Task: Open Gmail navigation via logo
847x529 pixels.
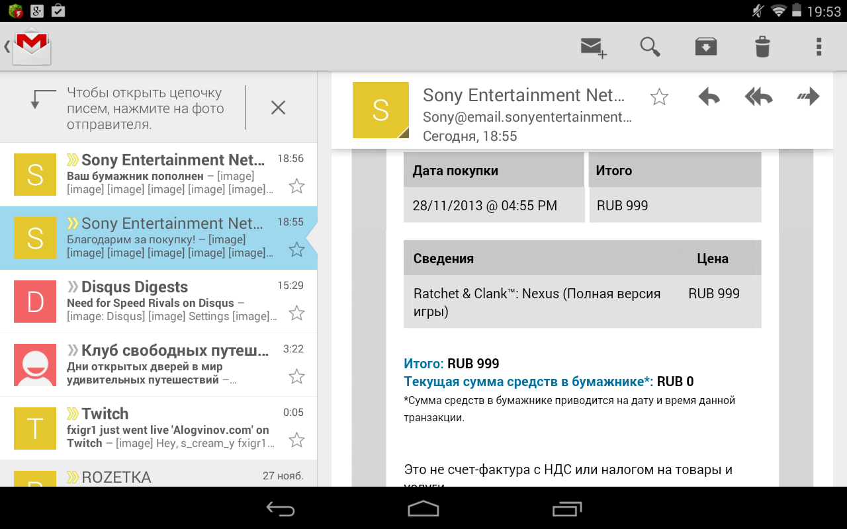Action: 30,47
